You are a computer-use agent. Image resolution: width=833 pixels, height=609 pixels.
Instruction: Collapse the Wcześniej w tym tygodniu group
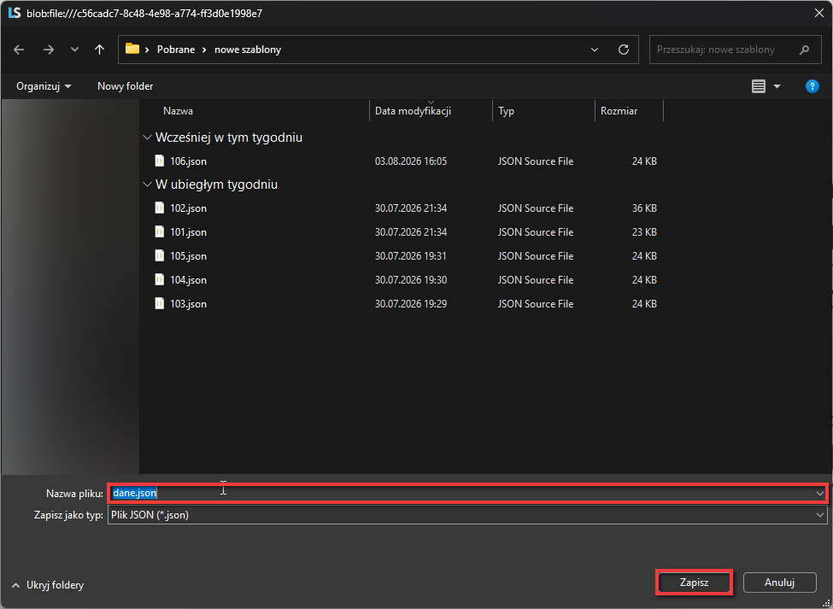coord(147,137)
